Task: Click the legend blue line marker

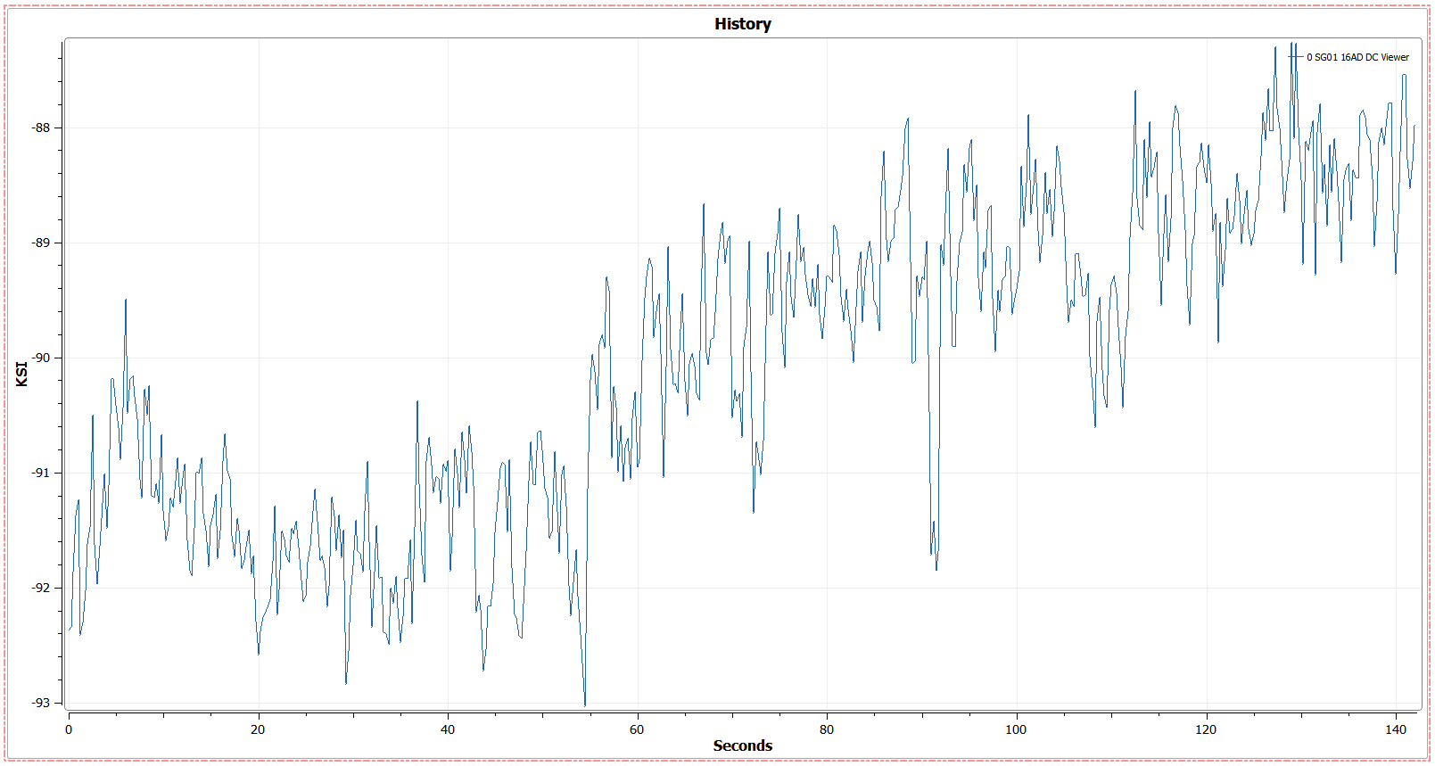Action: [x=1295, y=57]
